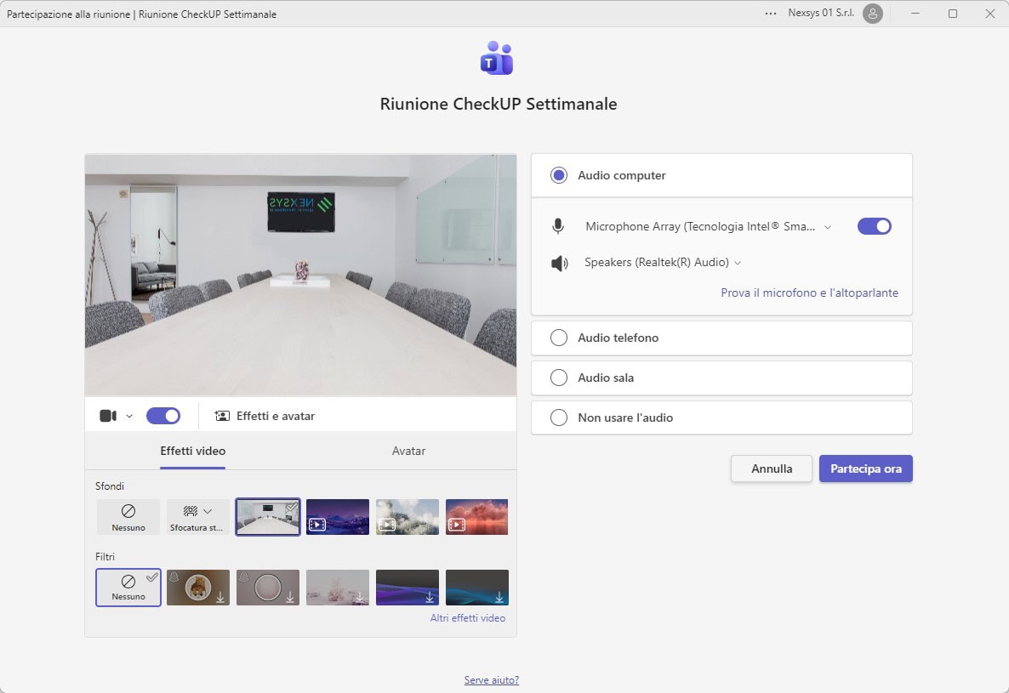The width and height of the screenshot is (1009, 693).
Task: Toggle the camera switch
Action: click(163, 416)
